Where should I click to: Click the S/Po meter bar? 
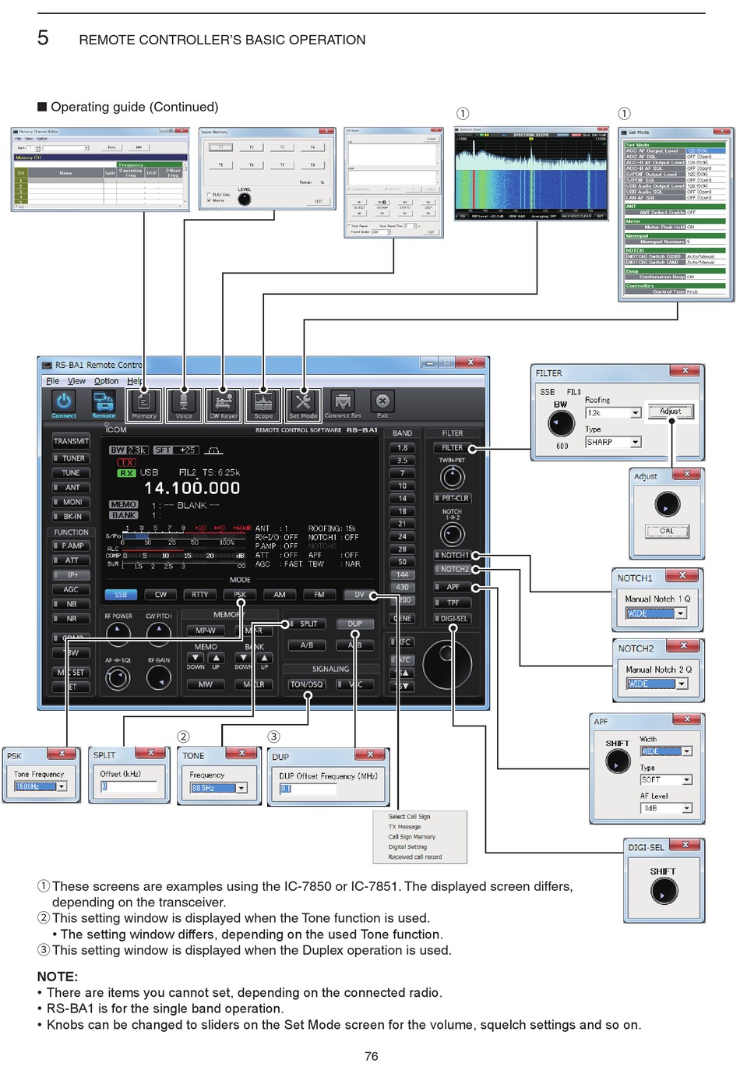click(184, 536)
